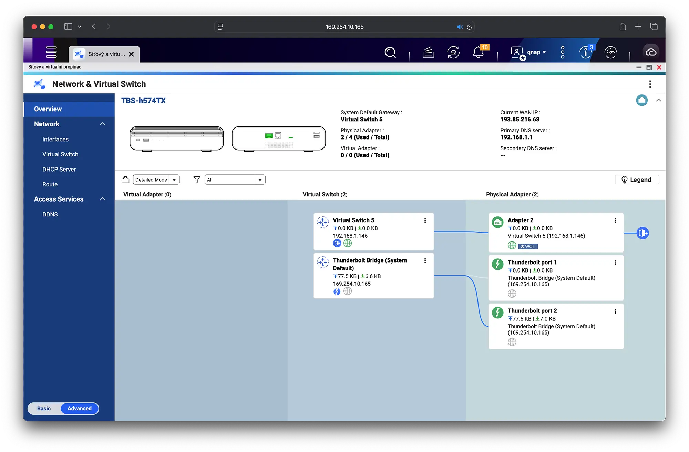Image resolution: width=689 pixels, height=452 pixels.
Task: Collapse the Network sidebar section
Action: tap(102, 124)
